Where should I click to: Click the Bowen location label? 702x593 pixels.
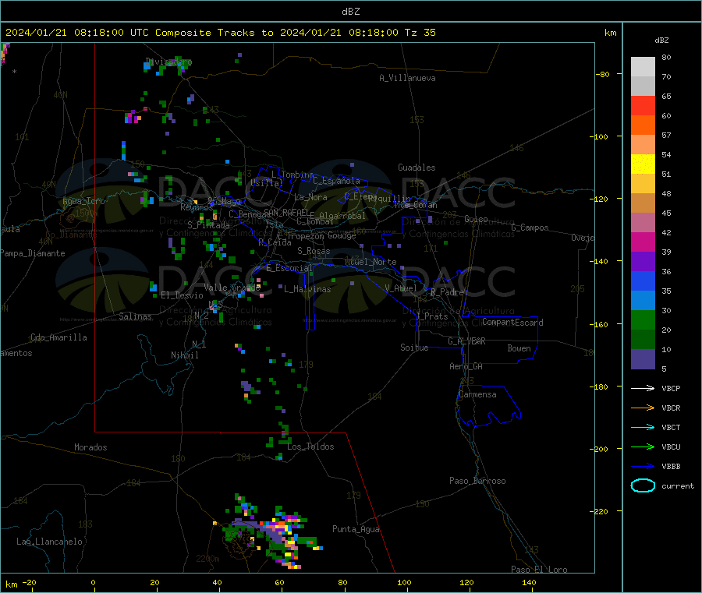click(x=519, y=348)
